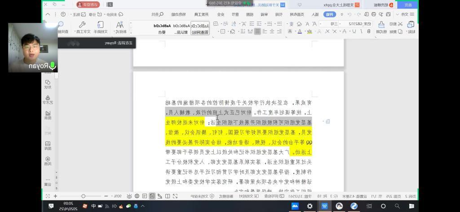Click the Find and Replace magnifier icon
The width and height of the screenshot is (460, 212).
click(x=61, y=24)
